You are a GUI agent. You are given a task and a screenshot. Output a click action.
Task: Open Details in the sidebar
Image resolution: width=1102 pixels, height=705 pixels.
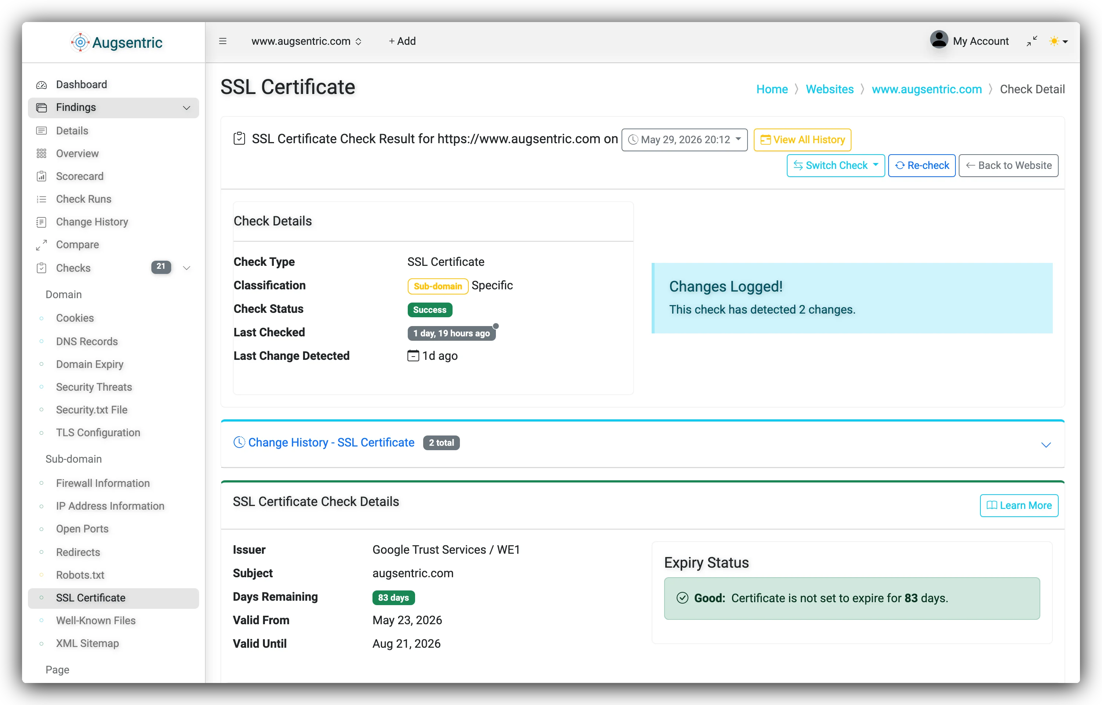(114, 130)
